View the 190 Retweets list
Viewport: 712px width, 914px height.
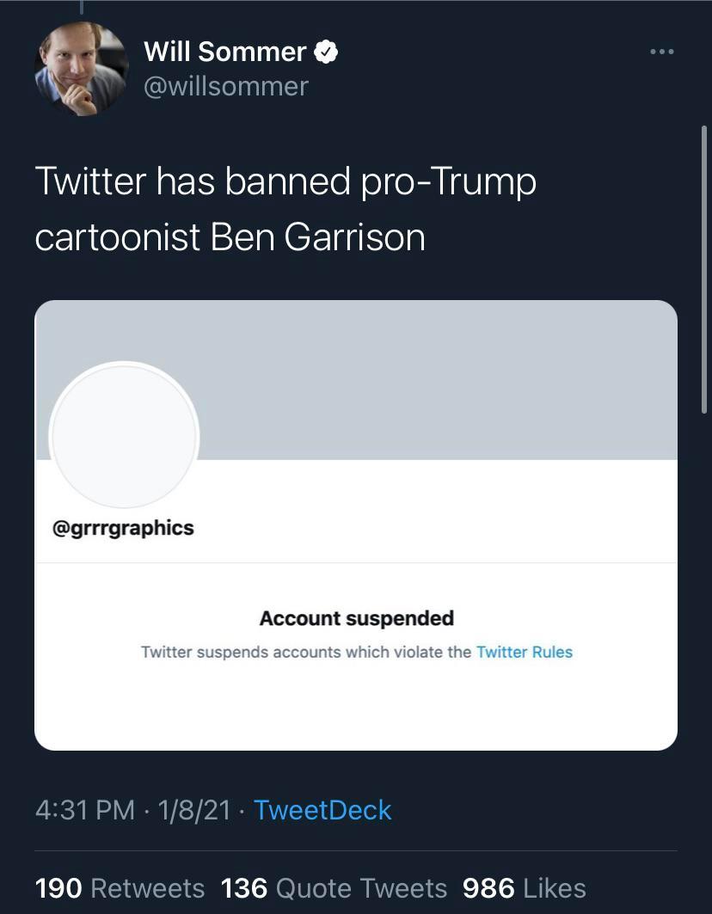pos(120,888)
